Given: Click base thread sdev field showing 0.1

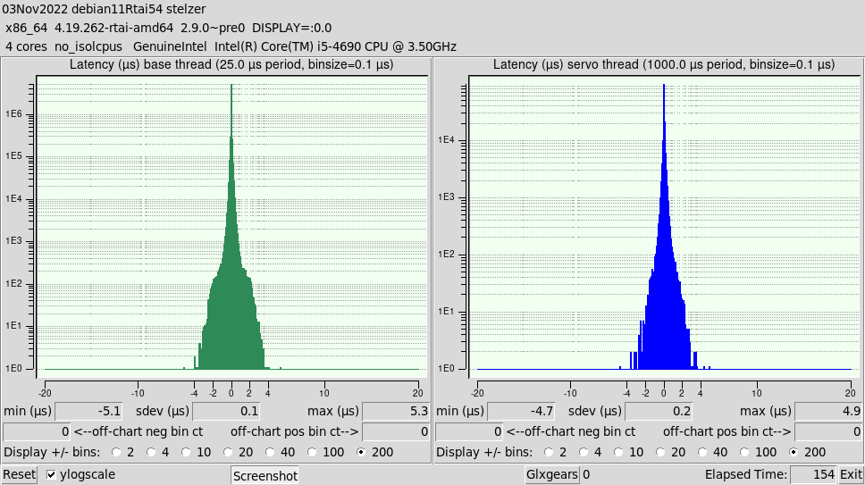Looking at the screenshot, I should (226, 411).
